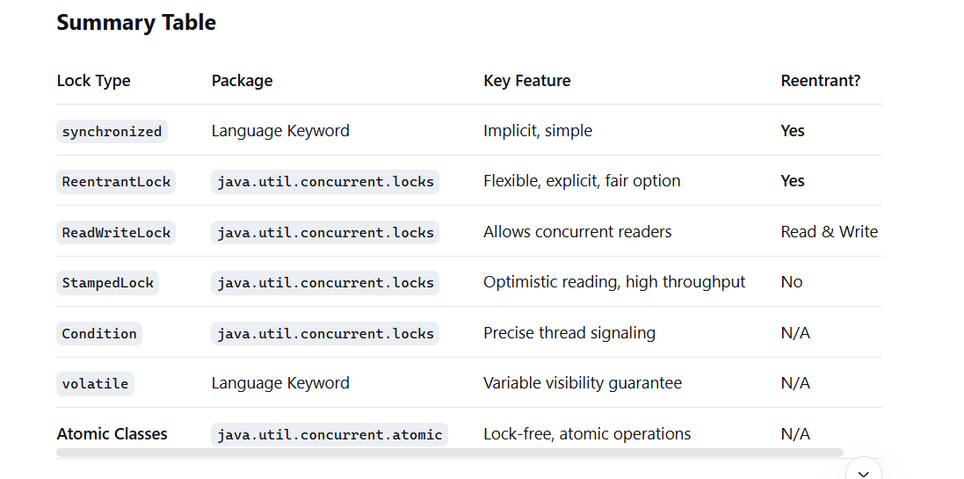The height and width of the screenshot is (479, 964).
Task: Click the Summary Table heading
Action: click(x=136, y=23)
